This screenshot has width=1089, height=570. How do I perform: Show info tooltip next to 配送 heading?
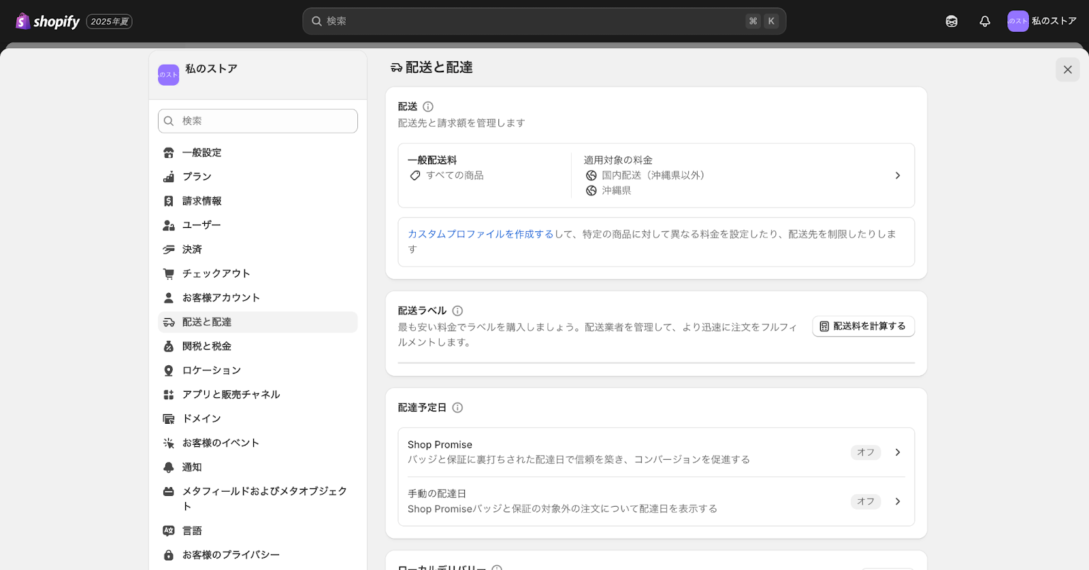point(428,107)
